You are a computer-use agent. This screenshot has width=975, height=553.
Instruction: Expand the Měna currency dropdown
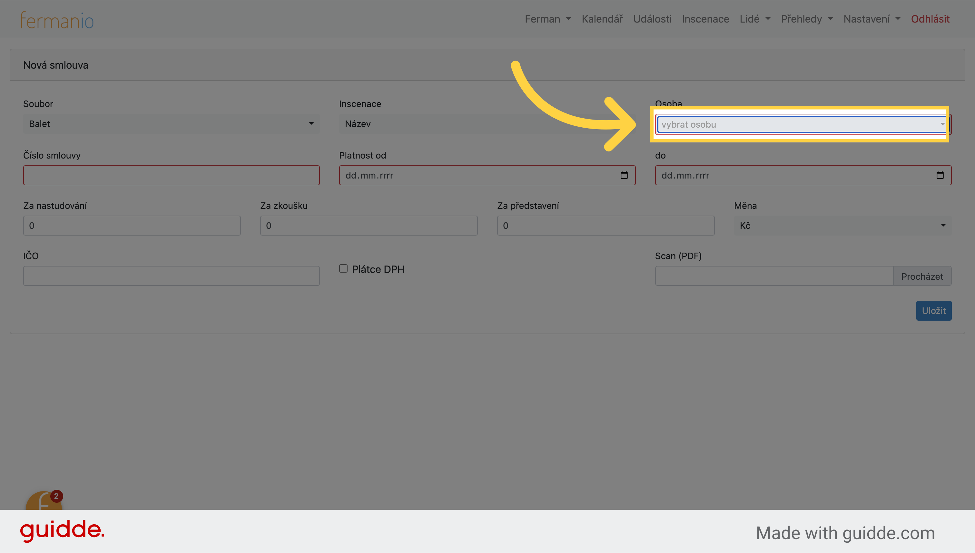pyautogui.click(x=843, y=226)
